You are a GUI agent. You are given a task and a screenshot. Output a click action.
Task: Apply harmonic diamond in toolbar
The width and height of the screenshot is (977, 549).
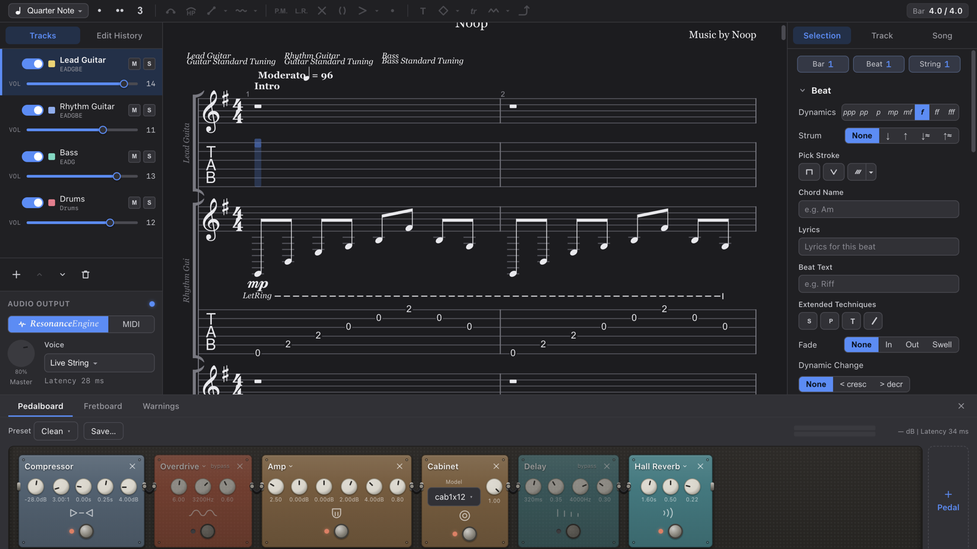pos(443,10)
